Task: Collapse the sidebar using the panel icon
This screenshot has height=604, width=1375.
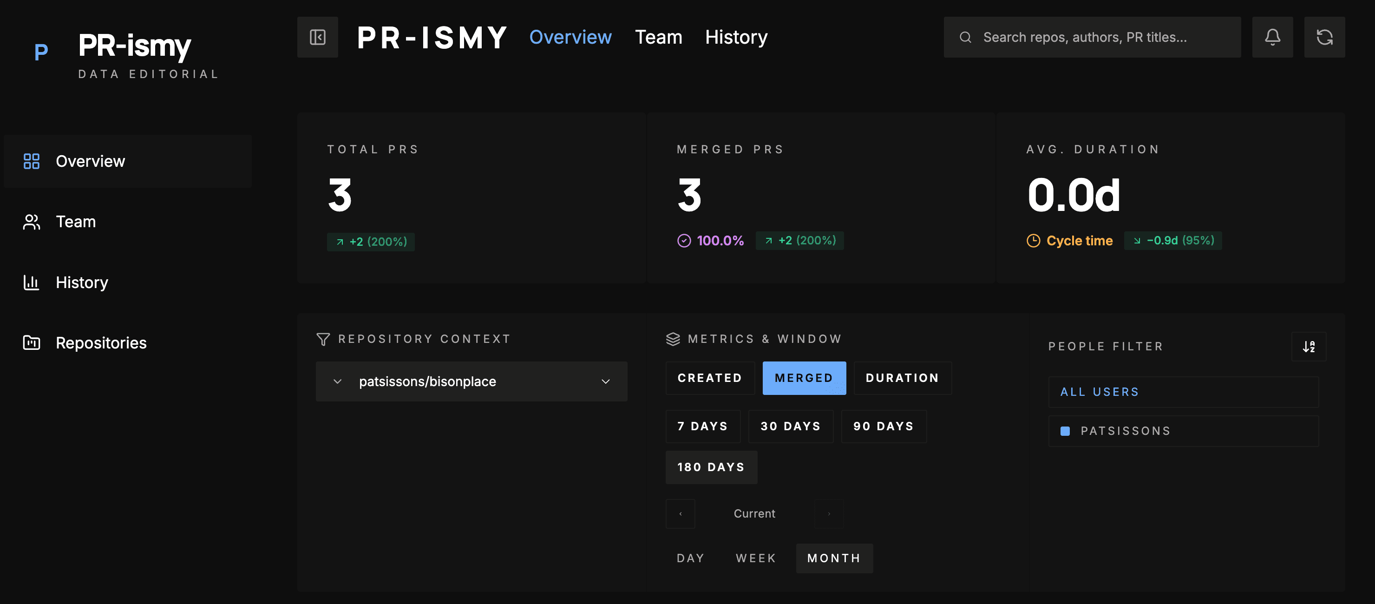Action: [x=317, y=37]
